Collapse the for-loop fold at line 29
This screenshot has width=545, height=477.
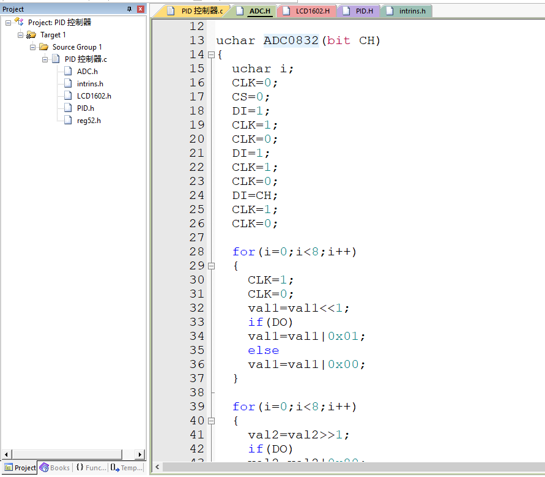[x=211, y=266]
